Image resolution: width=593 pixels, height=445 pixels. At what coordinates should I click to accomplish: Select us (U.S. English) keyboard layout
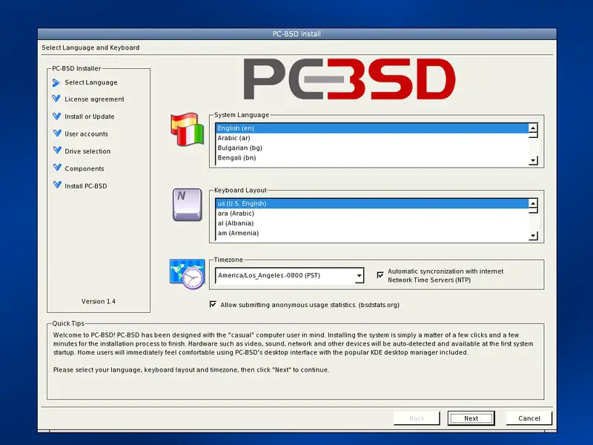point(372,203)
